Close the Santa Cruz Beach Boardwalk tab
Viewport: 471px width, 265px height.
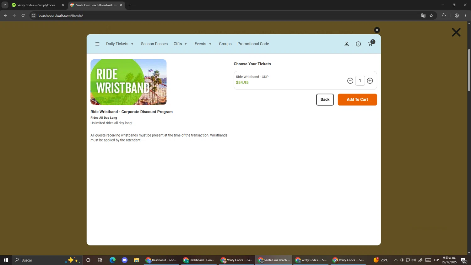point(121,5)
